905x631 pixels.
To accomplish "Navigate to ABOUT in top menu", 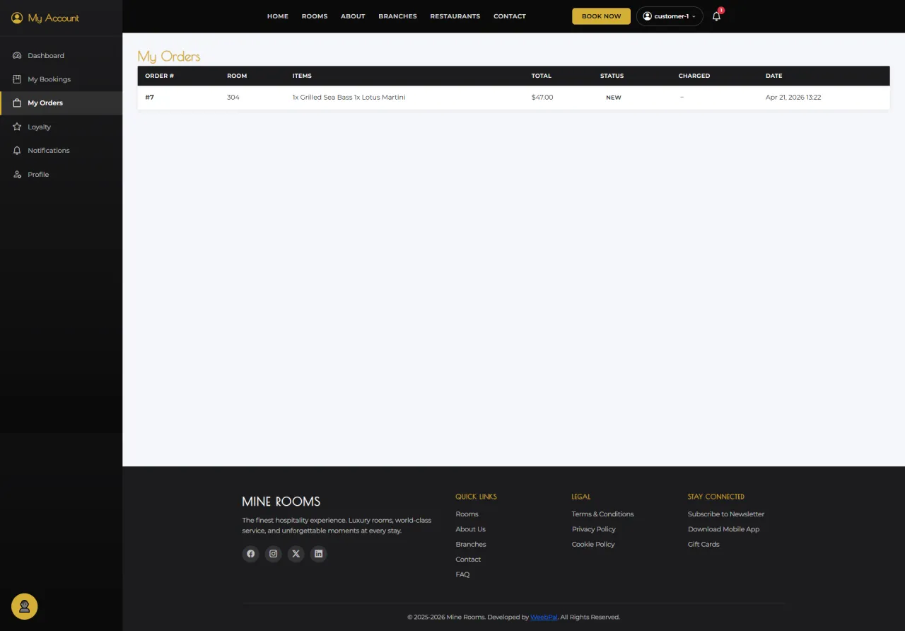I will tap(353, 16).
